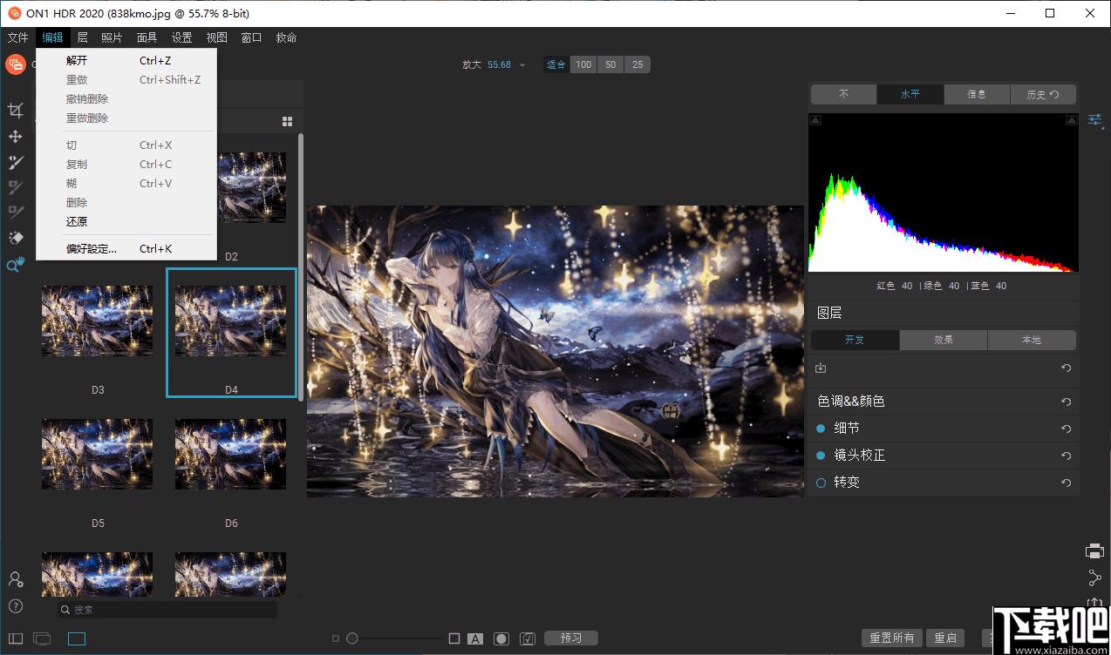Select the 不 panel tab
The image size is (1111, 655).
pos(843,94)
